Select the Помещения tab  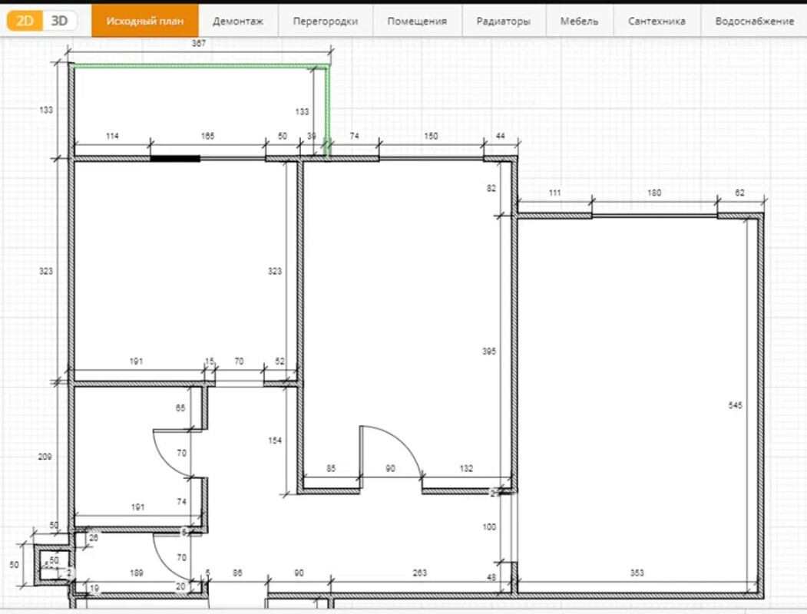click(417, 21)
